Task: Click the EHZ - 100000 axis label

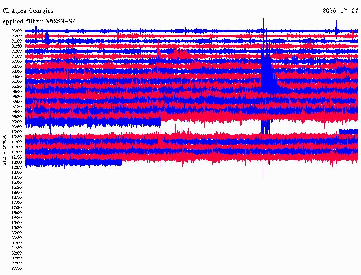Action: point(4,150)
